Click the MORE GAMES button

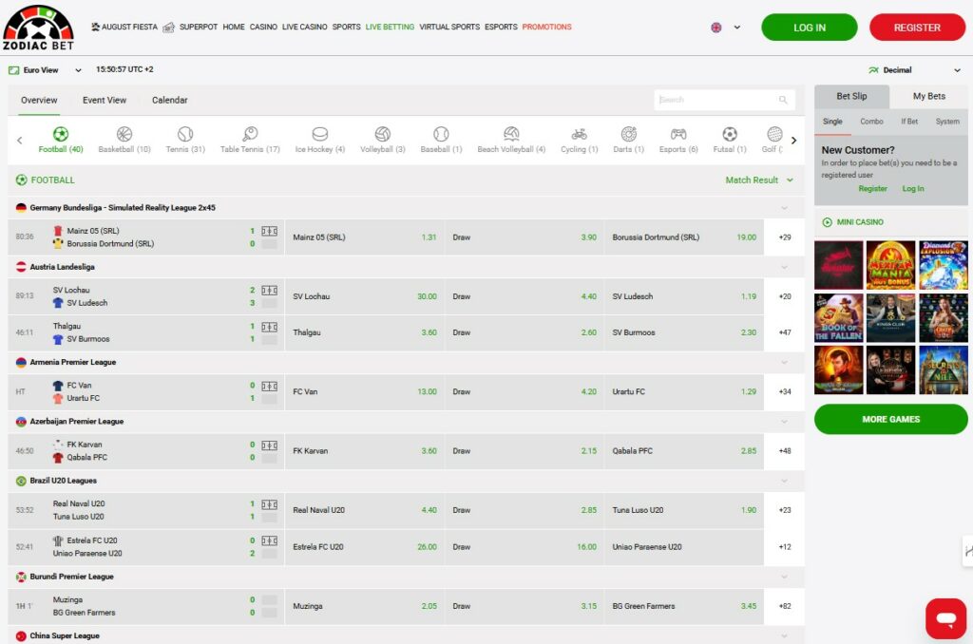click(x=890, y=420)
